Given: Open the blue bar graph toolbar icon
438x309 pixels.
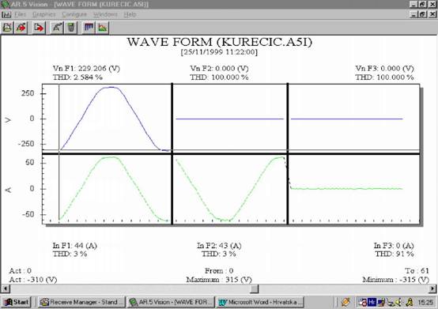Looking at the screenshot, I should coord(89,28).
